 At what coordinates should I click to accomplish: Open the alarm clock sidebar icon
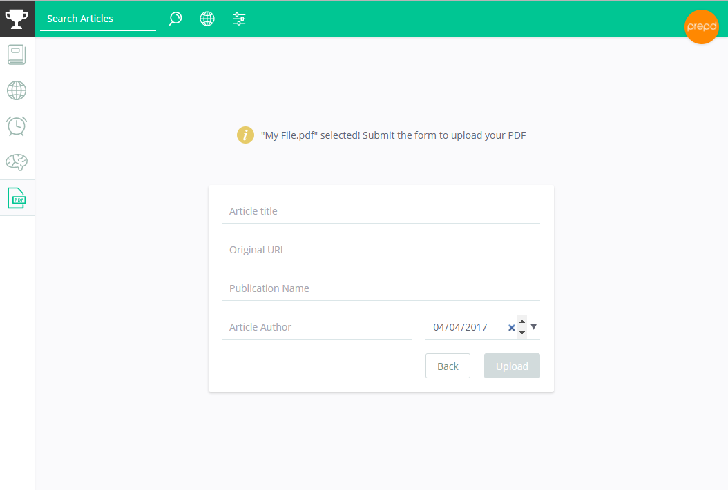(x=17, y=126)
